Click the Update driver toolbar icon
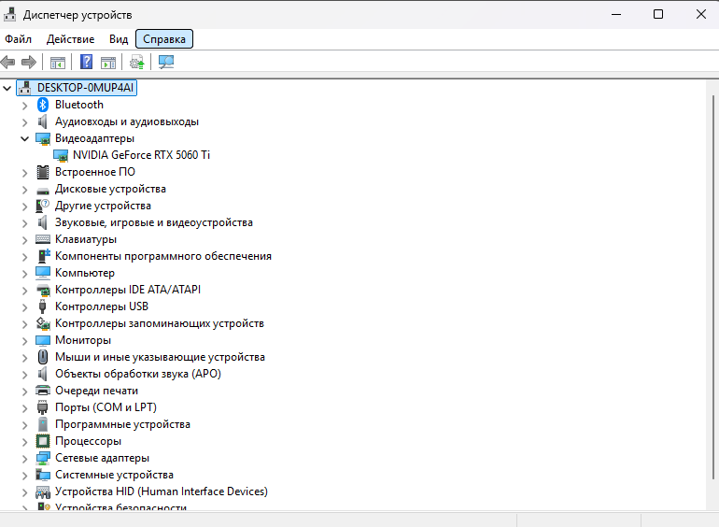This screenshot has height=527, width=719. click(x=136, y=62)
